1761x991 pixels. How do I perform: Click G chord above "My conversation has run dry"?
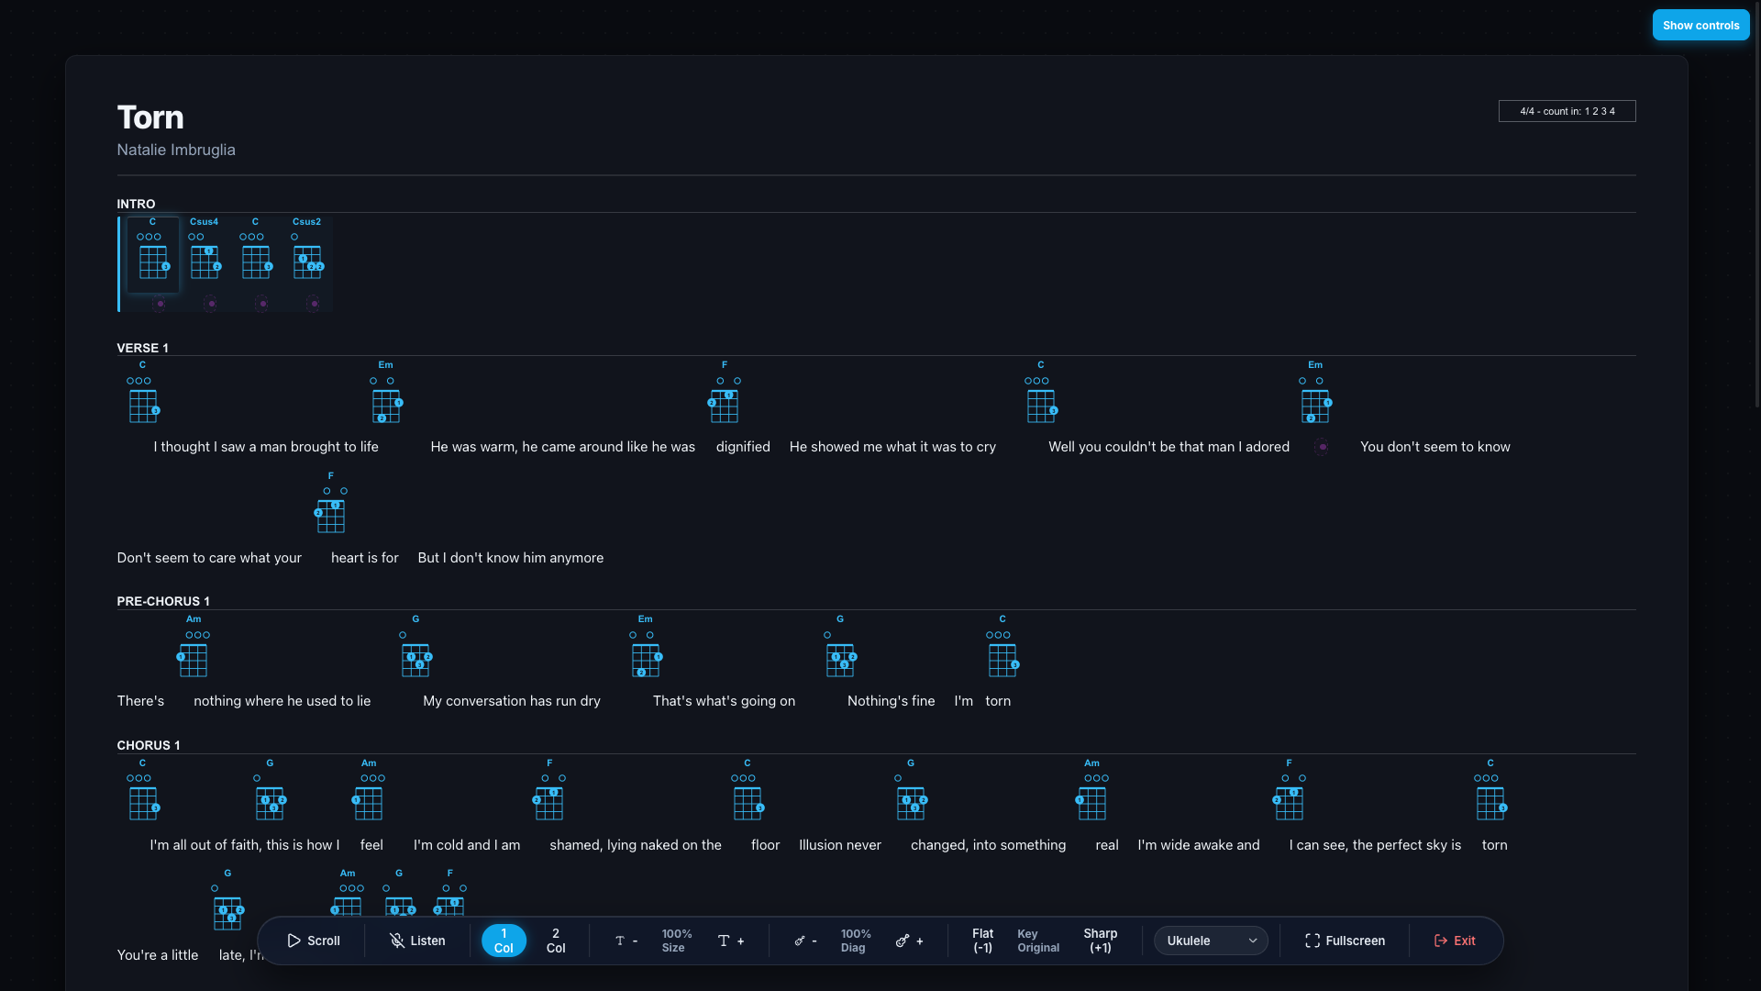point(416,647)
